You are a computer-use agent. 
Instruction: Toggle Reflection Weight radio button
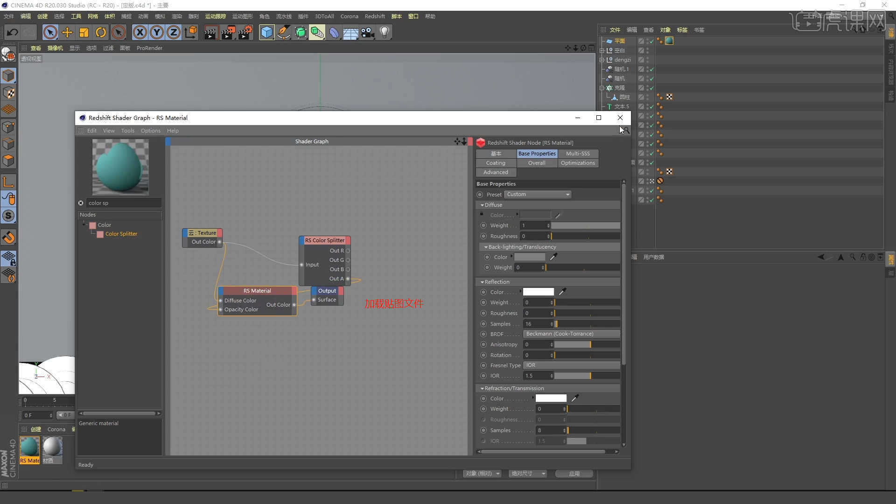[483, 302]
